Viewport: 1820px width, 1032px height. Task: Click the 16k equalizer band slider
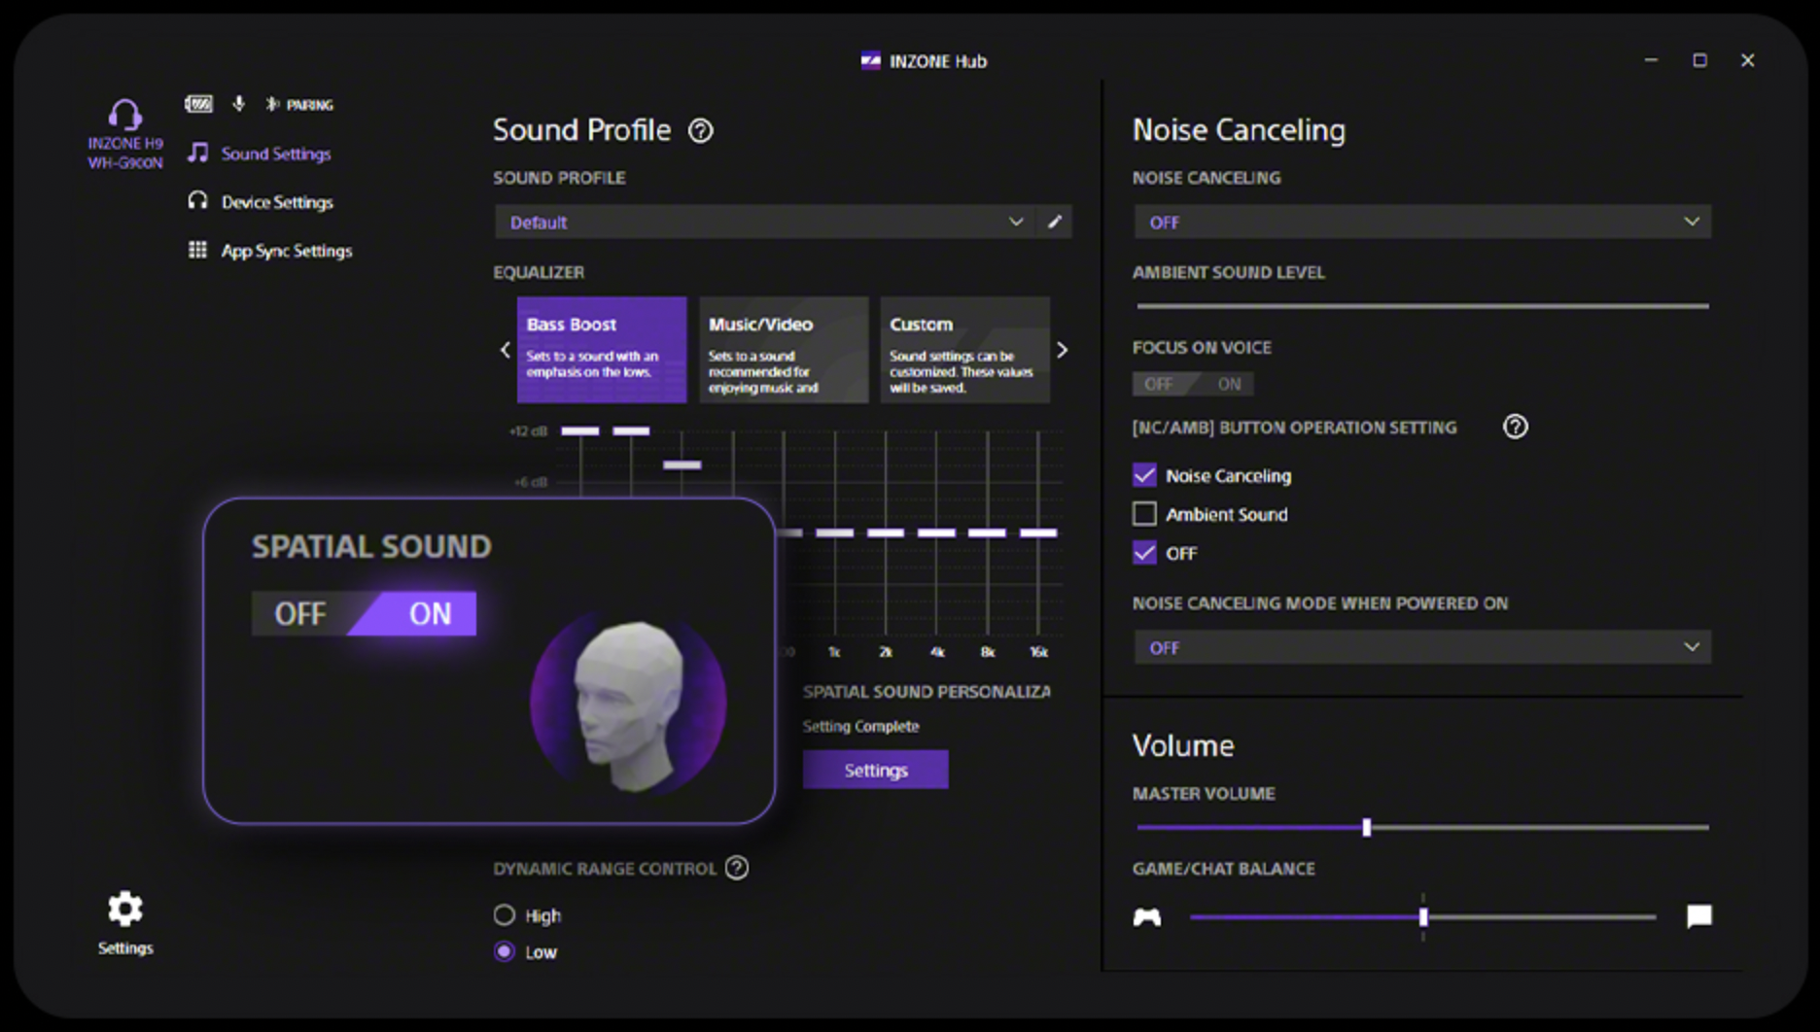(1038, 533)
